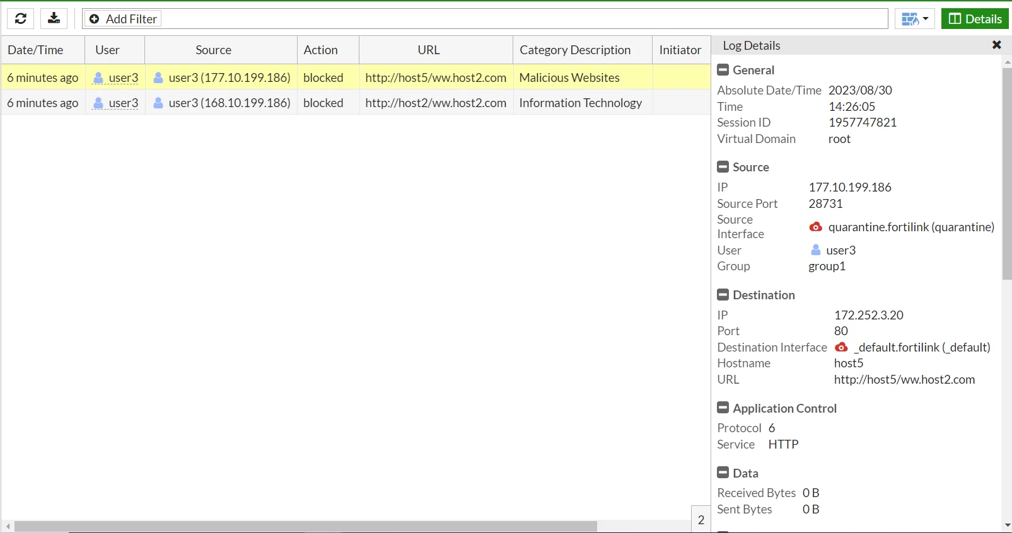Click the URL column header
The width and height of the screenshot is (1012, 533).
(x=436, y=50)
